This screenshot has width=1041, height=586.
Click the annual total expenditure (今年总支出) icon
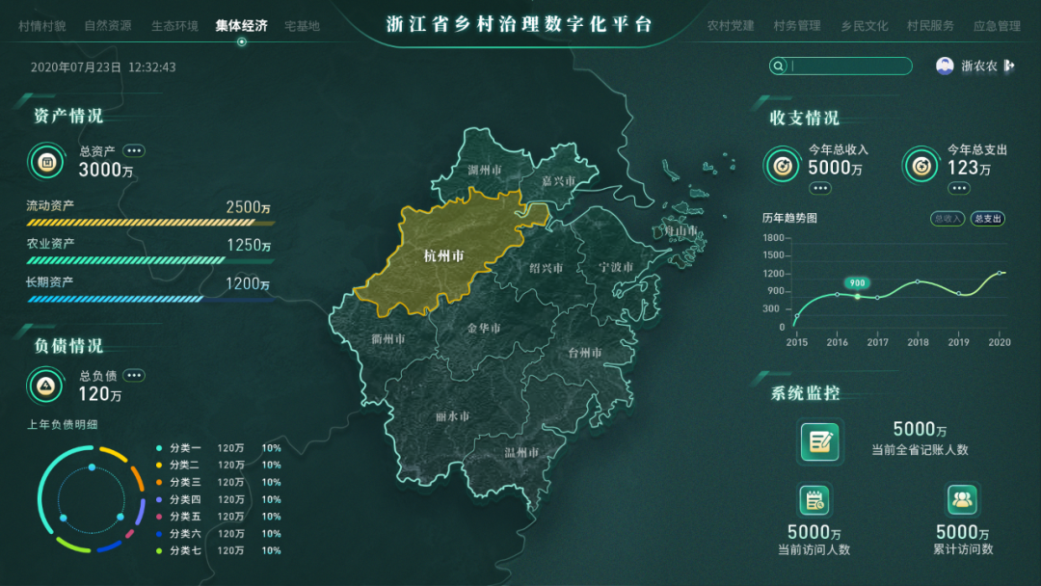click(x=921, y=166)
